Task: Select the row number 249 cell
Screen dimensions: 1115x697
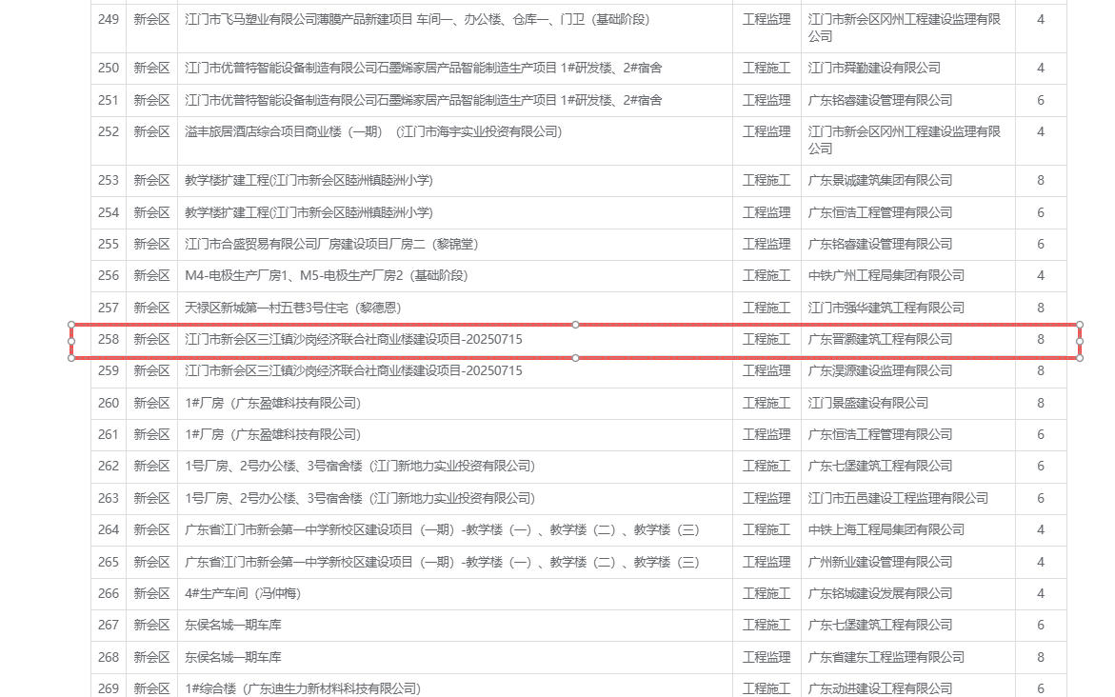Action: (109, 19)
